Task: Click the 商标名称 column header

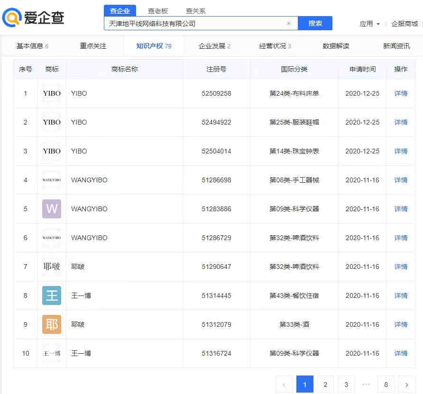Action: [x=125, y=69]
